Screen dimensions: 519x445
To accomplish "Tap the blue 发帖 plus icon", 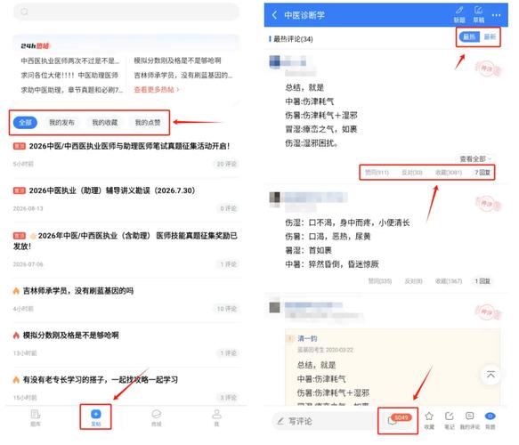I will [x=95, y=414].
